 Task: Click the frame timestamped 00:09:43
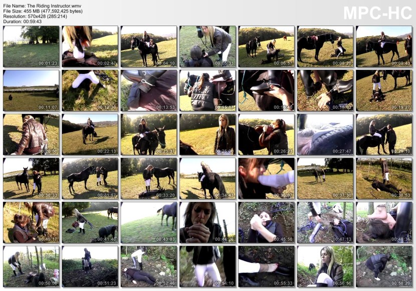click(x=384, y=47)
